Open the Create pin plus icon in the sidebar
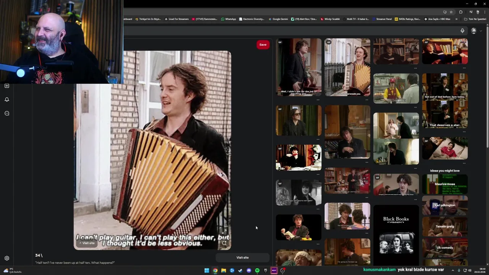 click(7, 86)
